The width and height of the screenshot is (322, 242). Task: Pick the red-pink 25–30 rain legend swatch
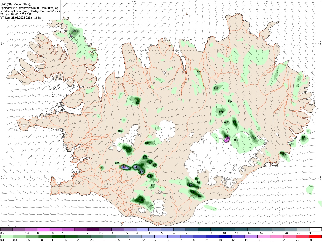302,236
